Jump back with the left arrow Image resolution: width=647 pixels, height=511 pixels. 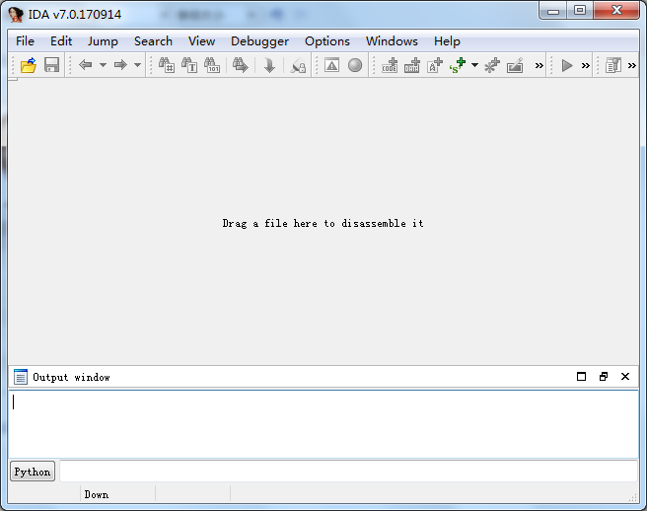pyautogui.click(x=86, y=65)
